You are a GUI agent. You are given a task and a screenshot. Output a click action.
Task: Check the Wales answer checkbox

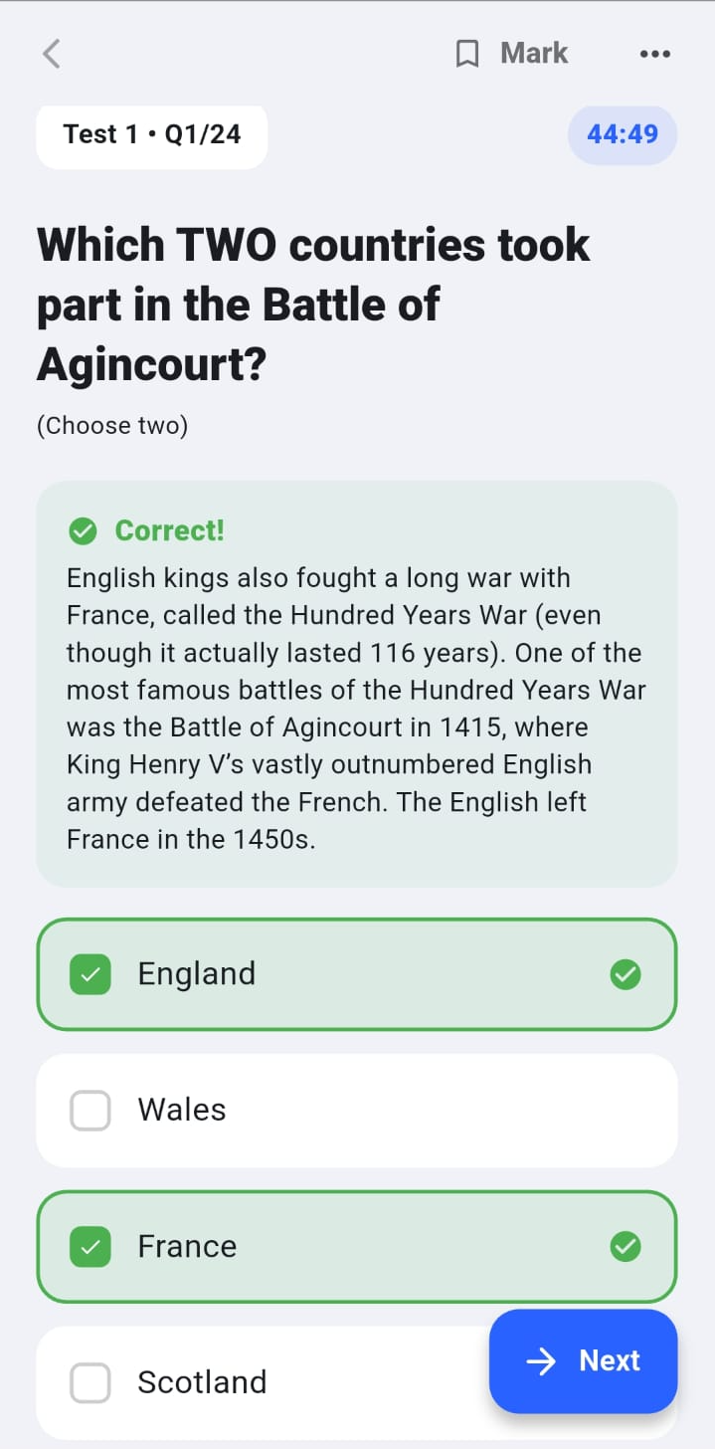[89, 1110]
